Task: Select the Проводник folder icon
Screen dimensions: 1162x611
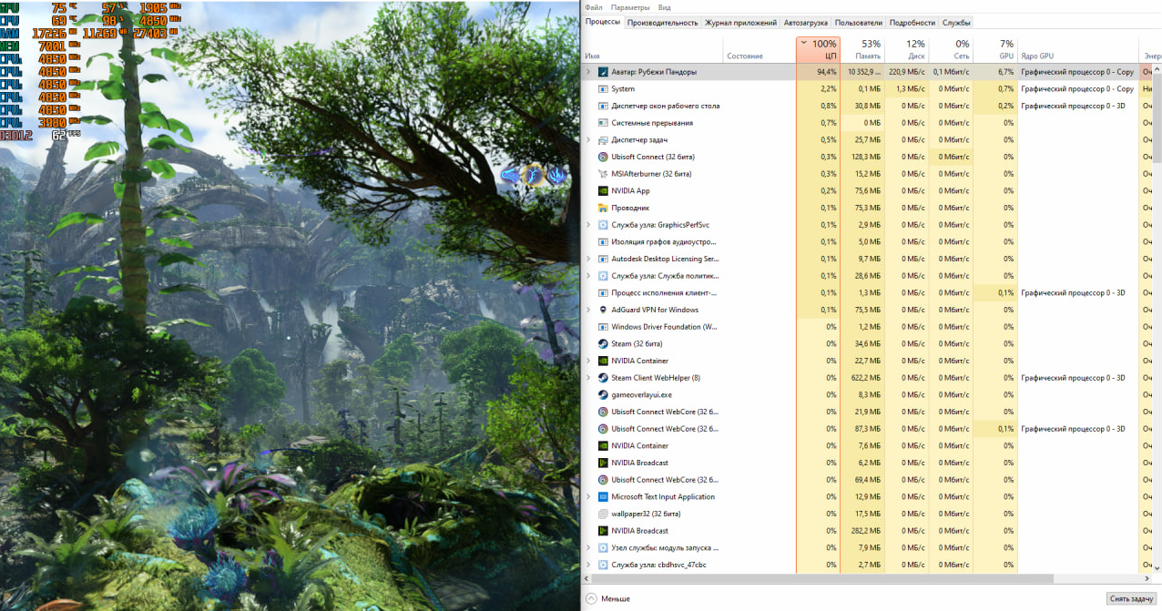Action: click(x=603, y=208)
